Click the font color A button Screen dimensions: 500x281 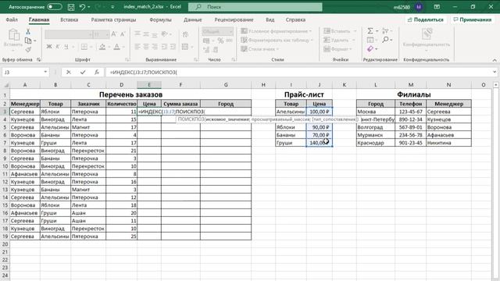(116, 47)
